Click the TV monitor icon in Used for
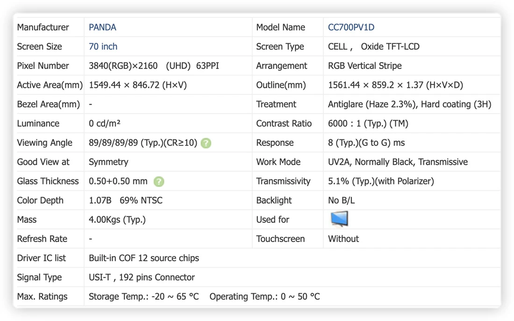514x321 pixels. point(339,219)
